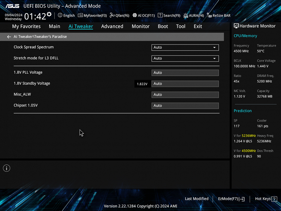Open Clock Spread Spectrum dropdown
Viewport: 281px width, 211px height.
[x=185, y=47]
